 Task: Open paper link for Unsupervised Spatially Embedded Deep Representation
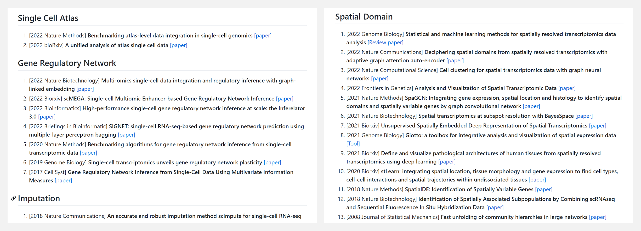[597, 126]
